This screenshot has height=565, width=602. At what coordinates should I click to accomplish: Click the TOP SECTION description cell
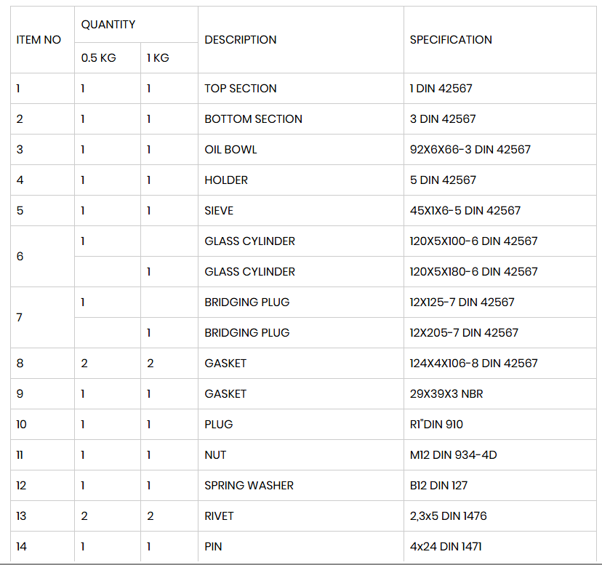(300, 88)
